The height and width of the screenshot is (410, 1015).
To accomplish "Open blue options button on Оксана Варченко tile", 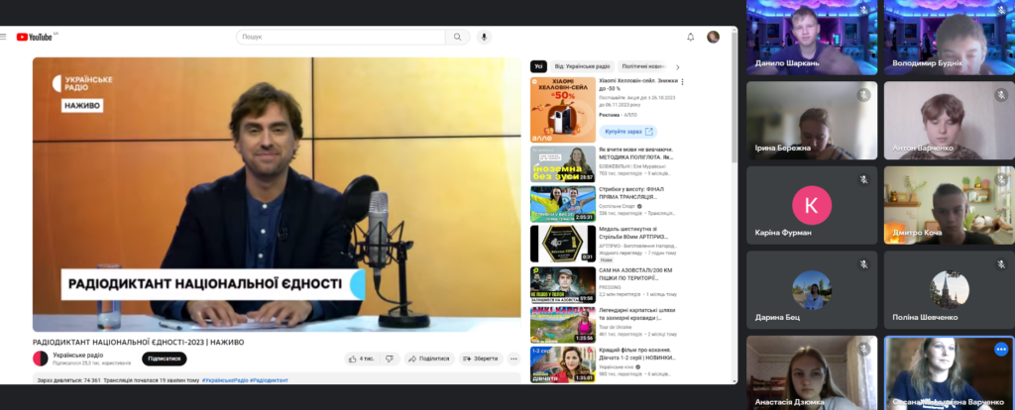I will (x=1001, y=350).
